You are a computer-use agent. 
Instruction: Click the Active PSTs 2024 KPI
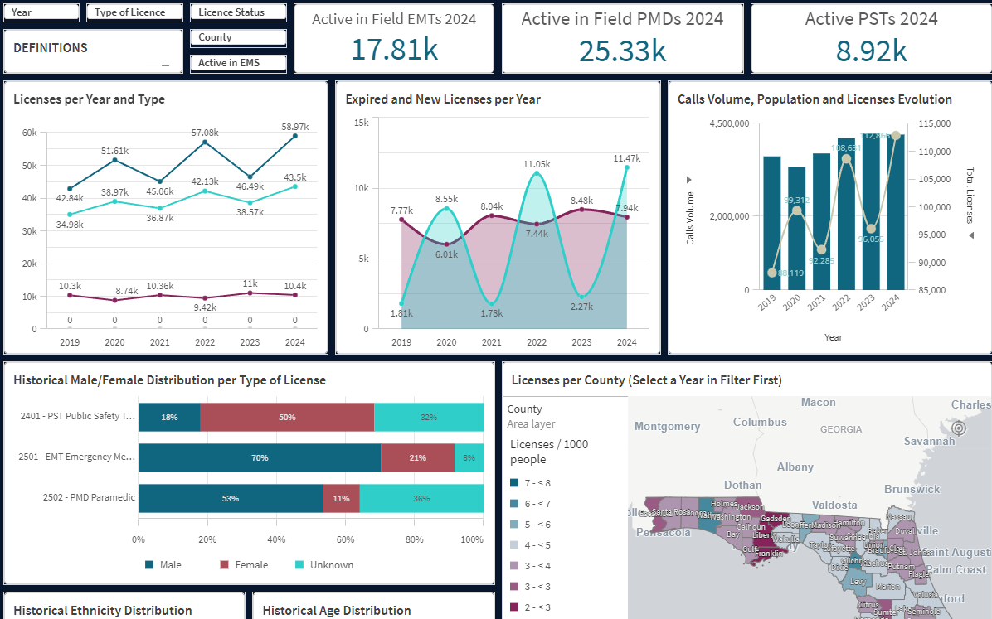click(x=871, y=38)
